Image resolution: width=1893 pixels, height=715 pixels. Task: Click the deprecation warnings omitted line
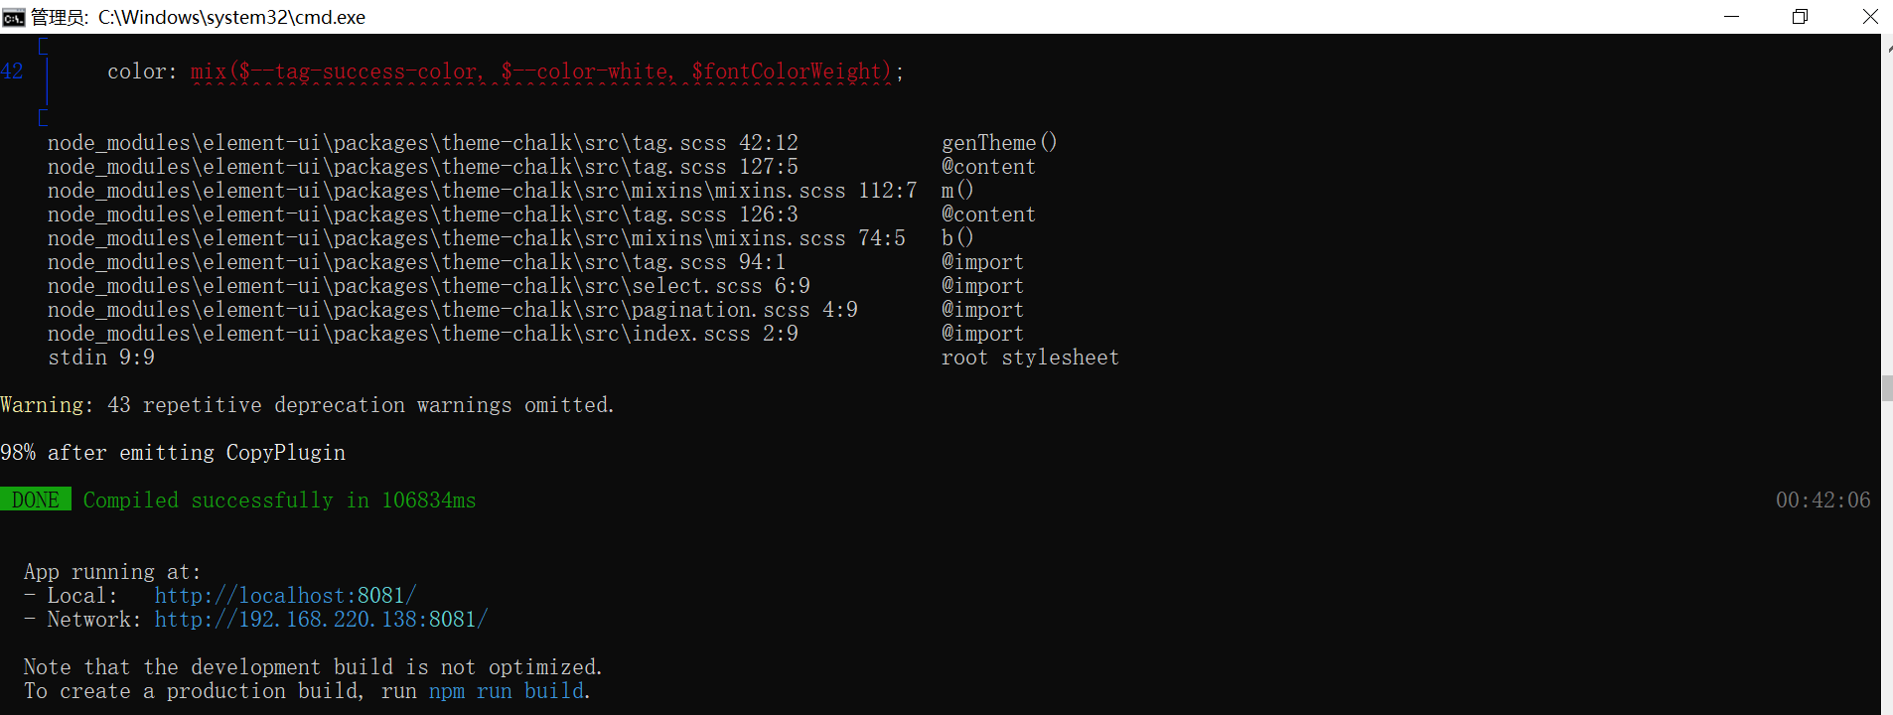click(308, 405)
